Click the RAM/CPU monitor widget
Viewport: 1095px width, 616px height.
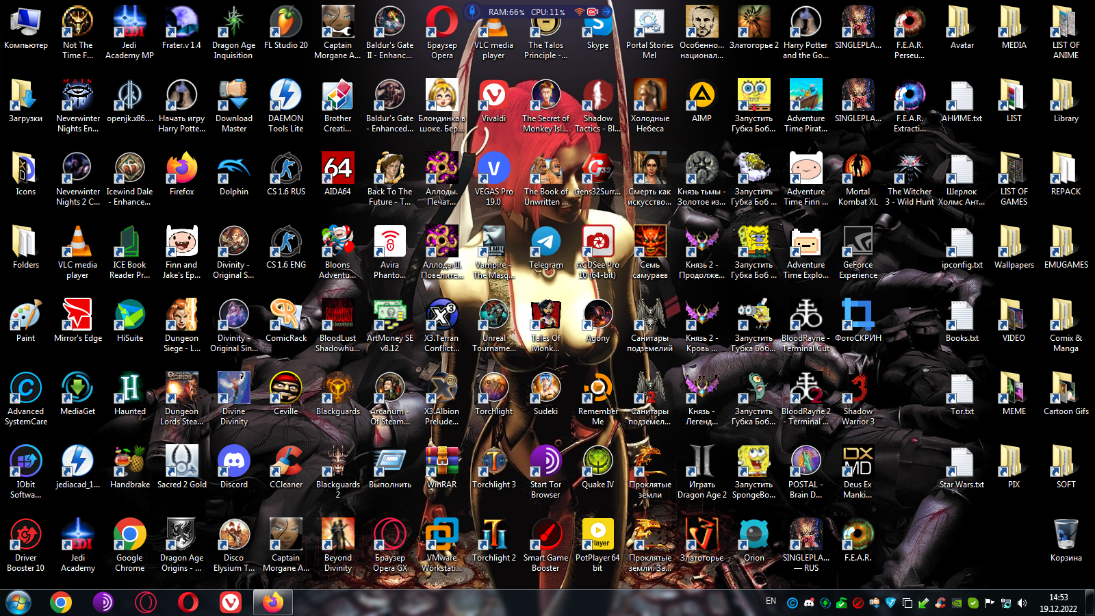(539, 12)
